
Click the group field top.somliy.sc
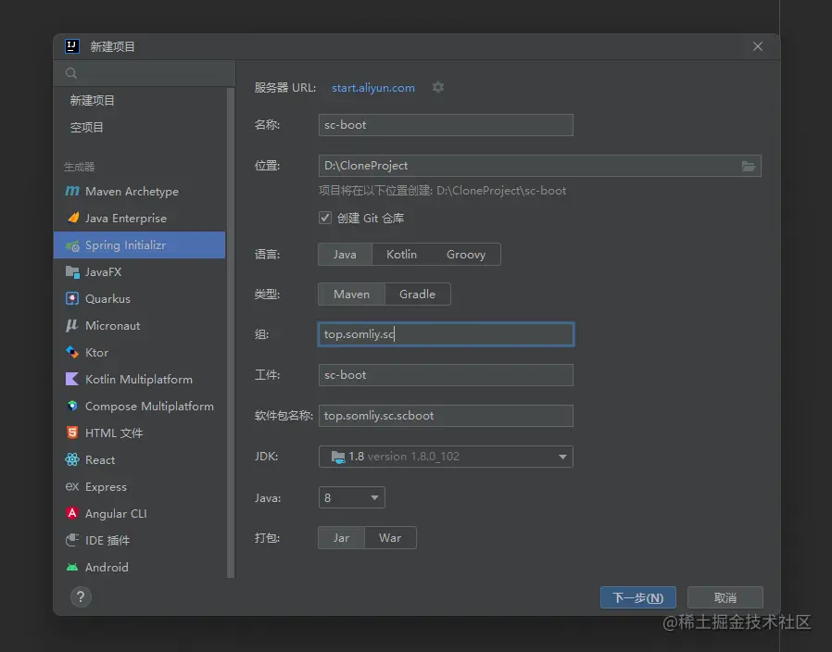click(x=446, y=334)
